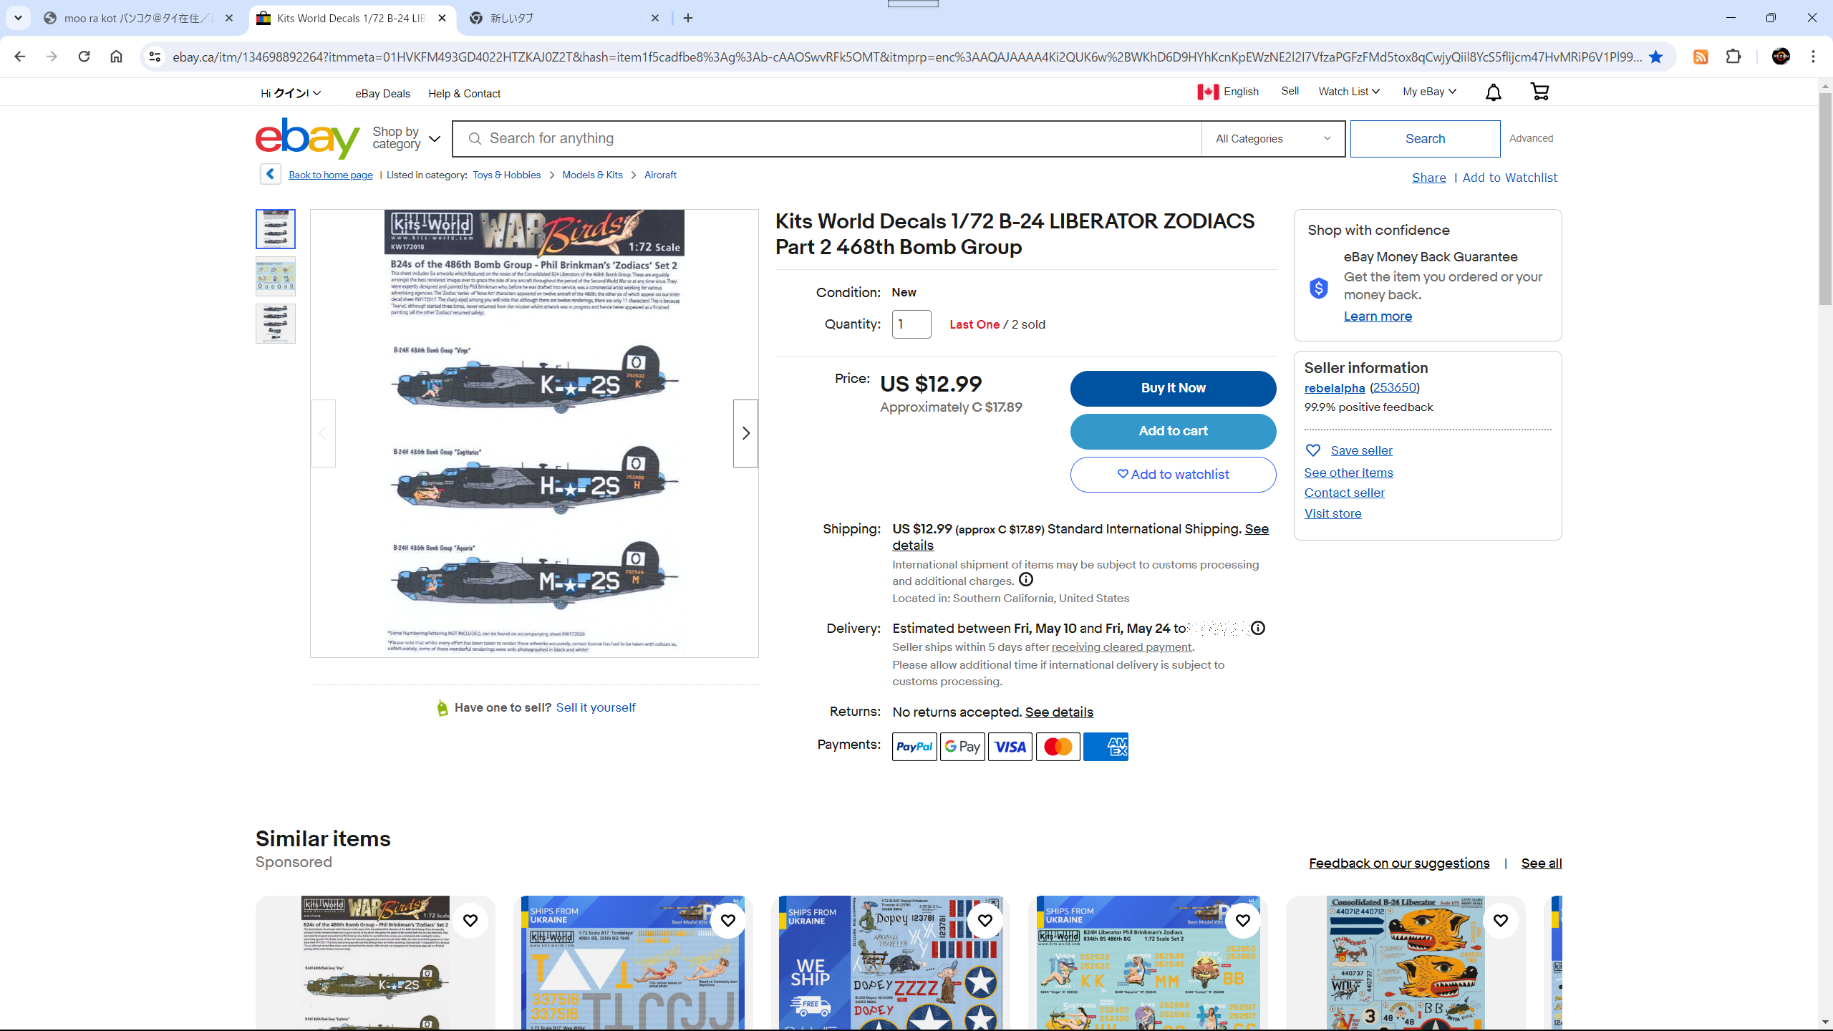Image resolution: width=1833 pixels, height=1031 pixels.
Task: Open rebelalpha seller profile link
Action: 1335,388
